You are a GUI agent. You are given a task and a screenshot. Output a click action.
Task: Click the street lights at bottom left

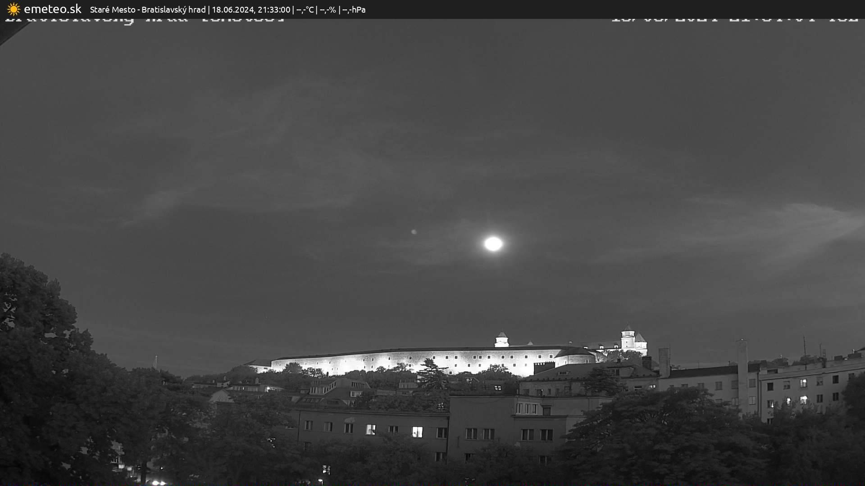pos(158,482)
